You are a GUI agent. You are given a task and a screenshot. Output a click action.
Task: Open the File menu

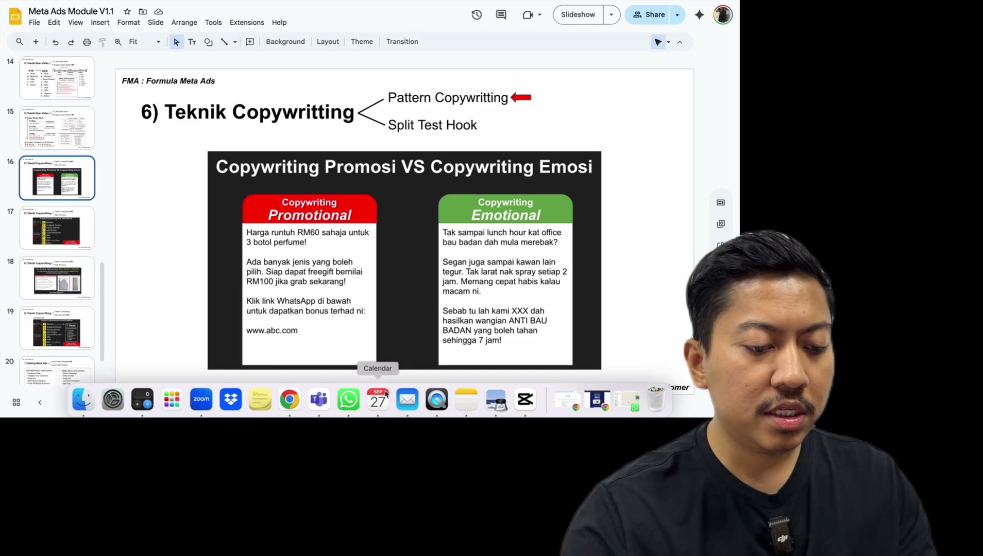(x=35, y=22)
